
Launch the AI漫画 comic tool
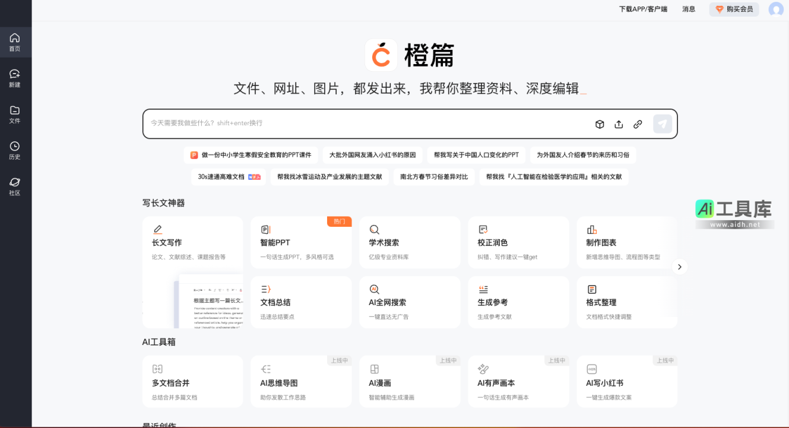click(410, 382)
